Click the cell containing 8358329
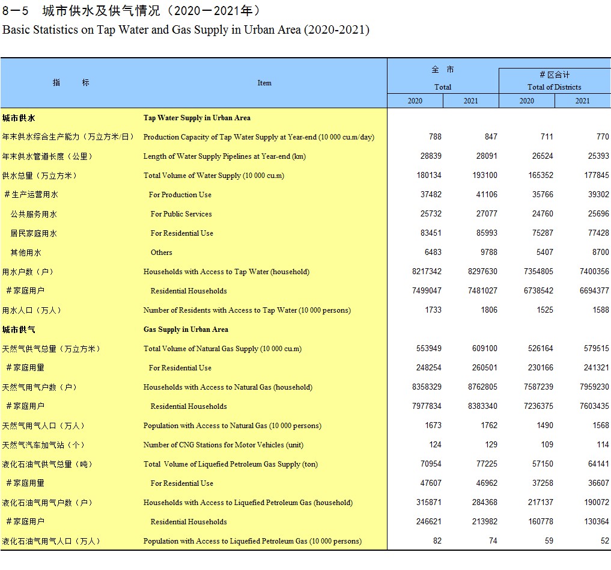Viewport: 611px width, 570px height. click(427, 387)
